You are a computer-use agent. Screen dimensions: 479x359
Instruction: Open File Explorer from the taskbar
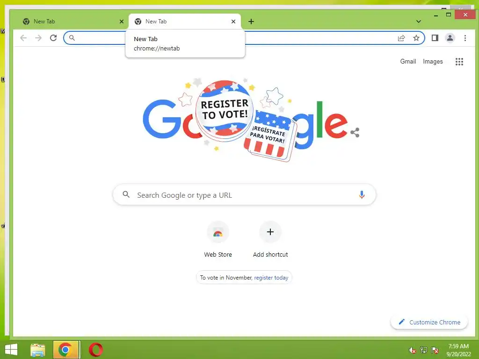tap(38, 350)
